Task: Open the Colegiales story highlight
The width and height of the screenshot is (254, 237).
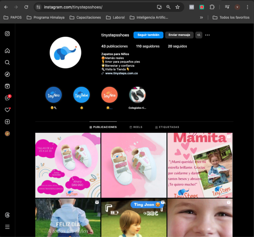Action: point(137,95)
